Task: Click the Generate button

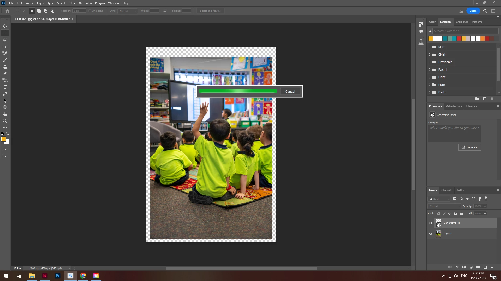Action: [469, 147]
